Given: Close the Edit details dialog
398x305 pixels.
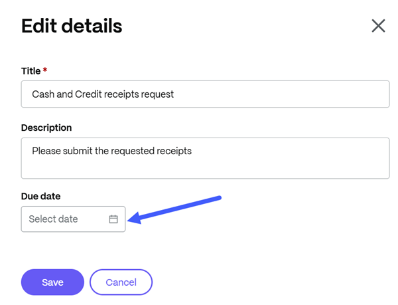Looking at the screenshot, I should tap(378, 26).
